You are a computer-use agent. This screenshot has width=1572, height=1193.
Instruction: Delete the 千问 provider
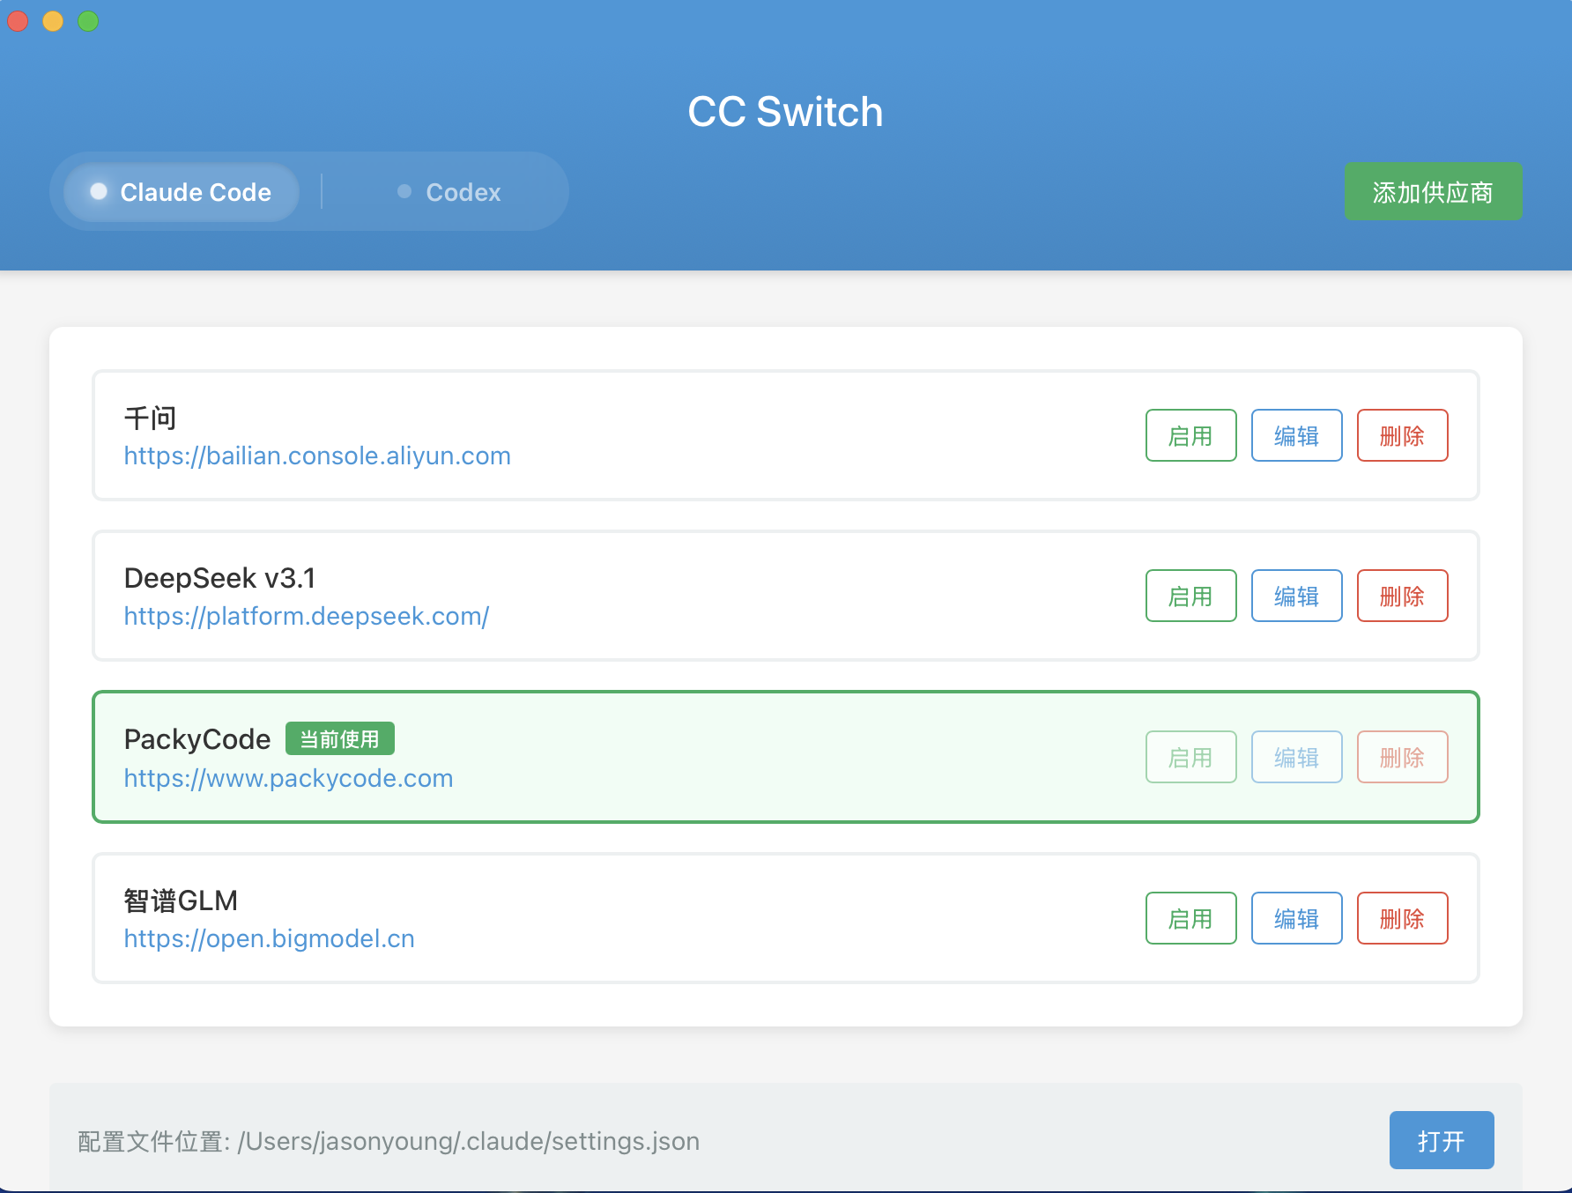(x=1402, y=435)
